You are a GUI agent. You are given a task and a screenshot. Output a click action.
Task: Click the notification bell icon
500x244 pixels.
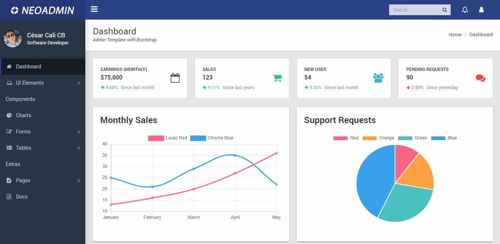tap(465, 10)
